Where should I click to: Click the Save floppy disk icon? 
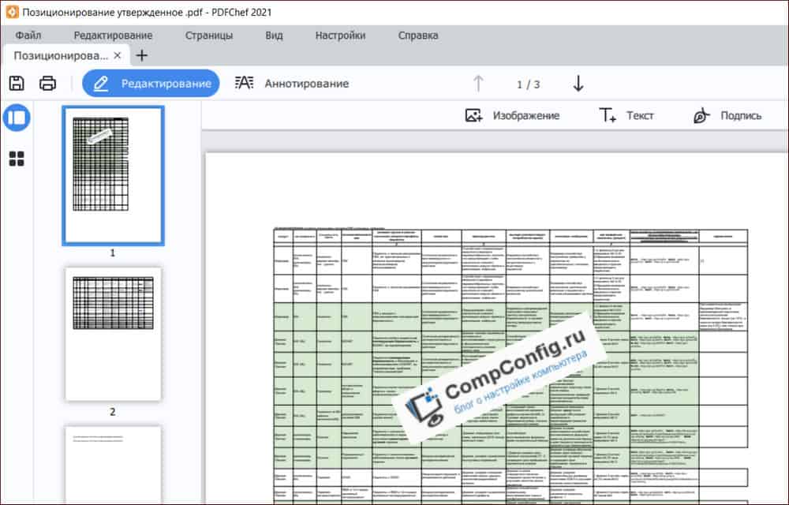[17, 83]
